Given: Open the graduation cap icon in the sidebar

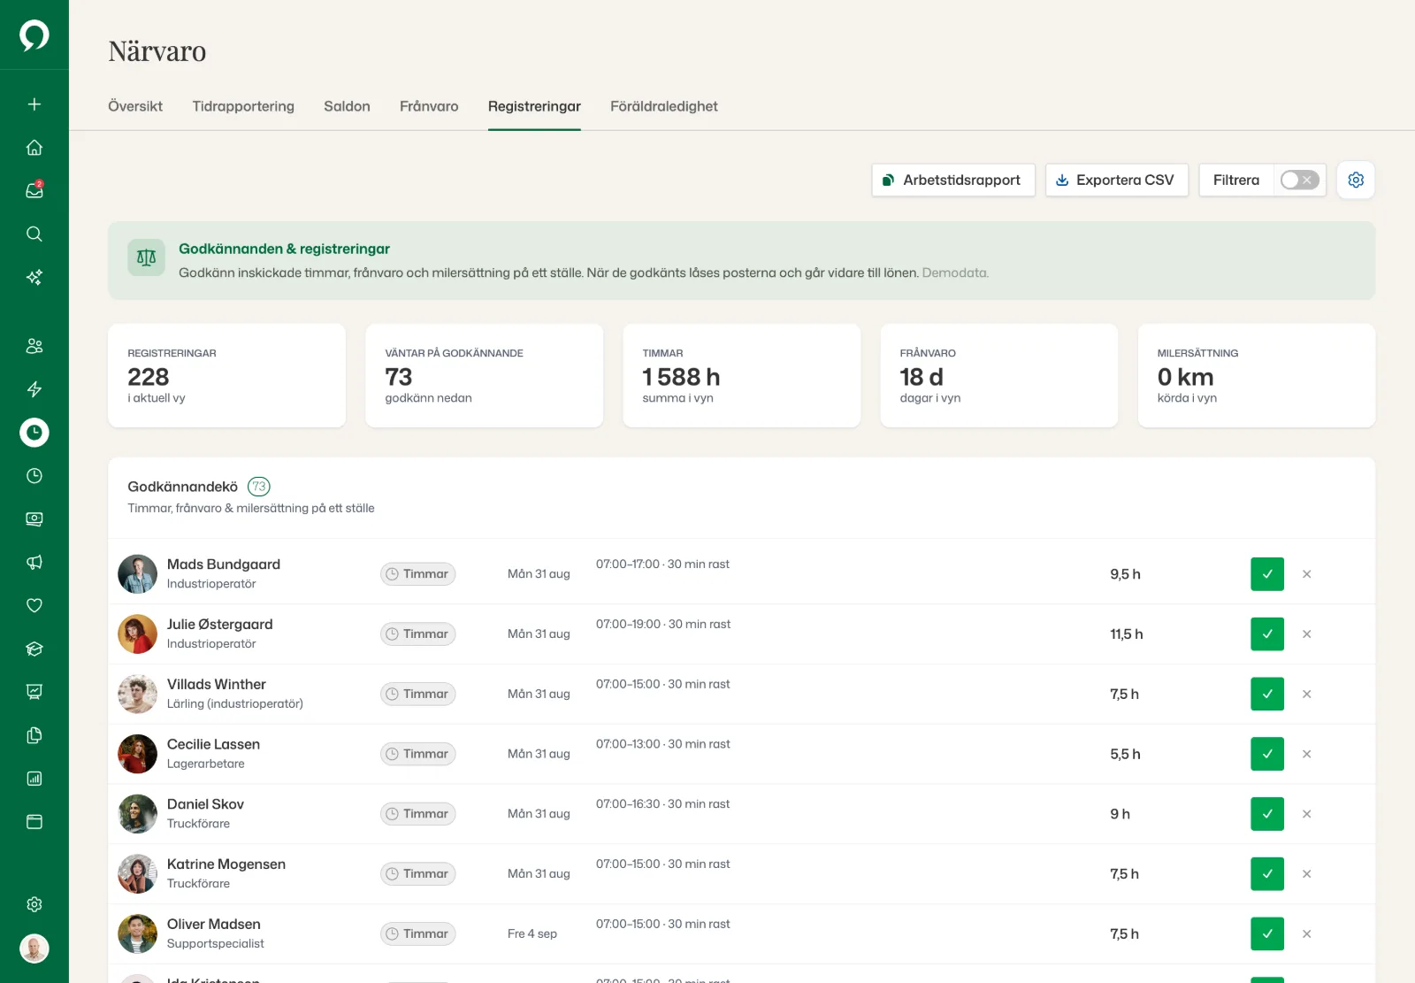Looking at the screenshot, I should [x=34, y=649].
